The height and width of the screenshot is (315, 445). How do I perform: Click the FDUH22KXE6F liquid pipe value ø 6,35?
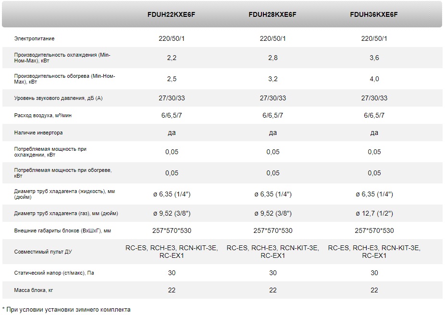(172, 194)
